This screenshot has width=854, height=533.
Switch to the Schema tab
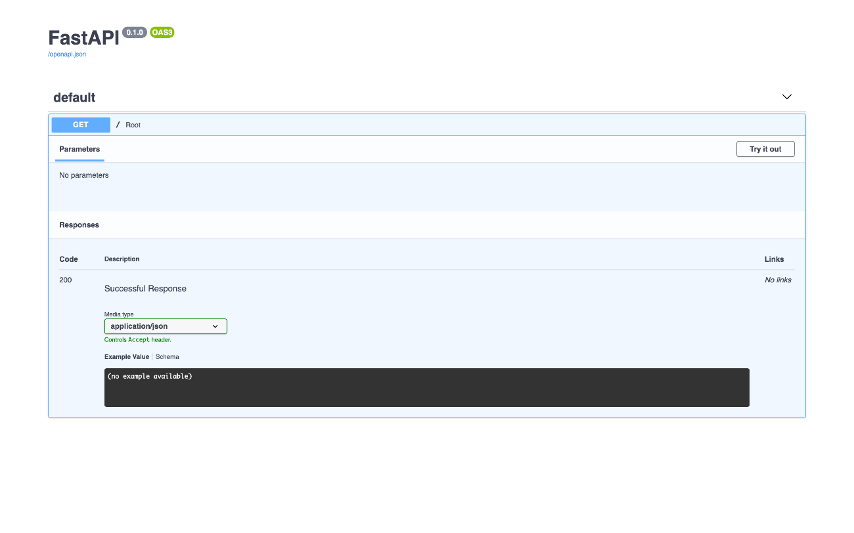[168, 357]
